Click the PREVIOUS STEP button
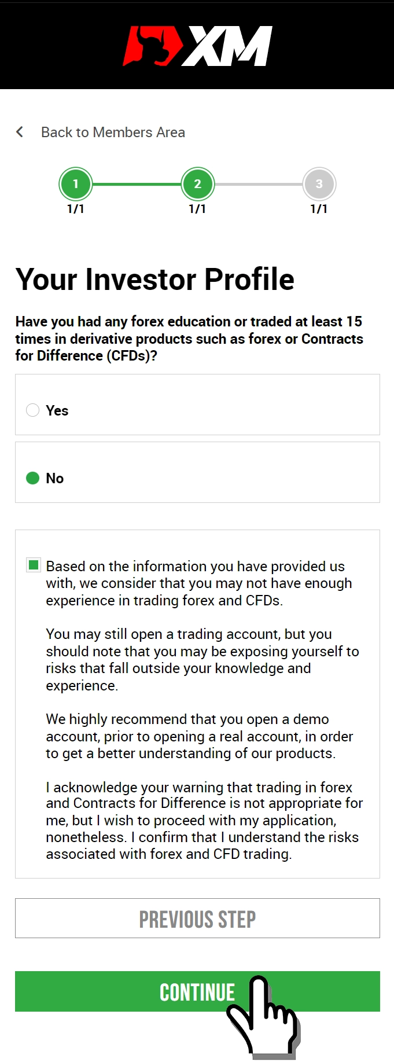 197,918
